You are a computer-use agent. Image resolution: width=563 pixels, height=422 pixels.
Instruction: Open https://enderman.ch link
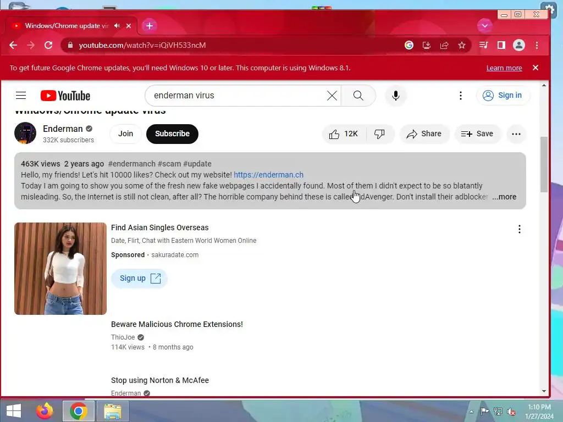click(x=268, y=175)
